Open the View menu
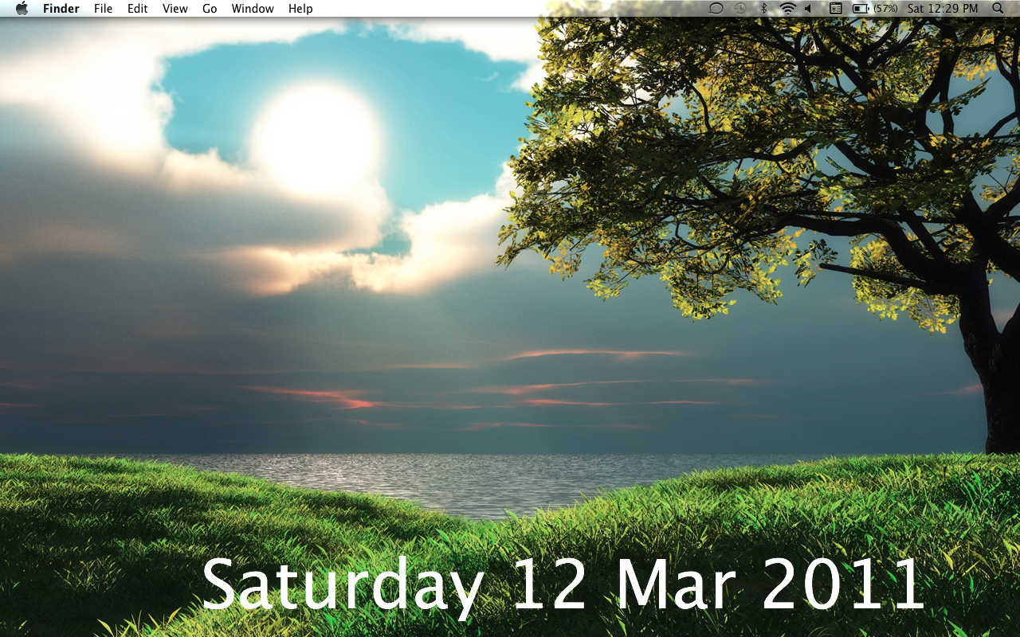 (x=175, y=9)
